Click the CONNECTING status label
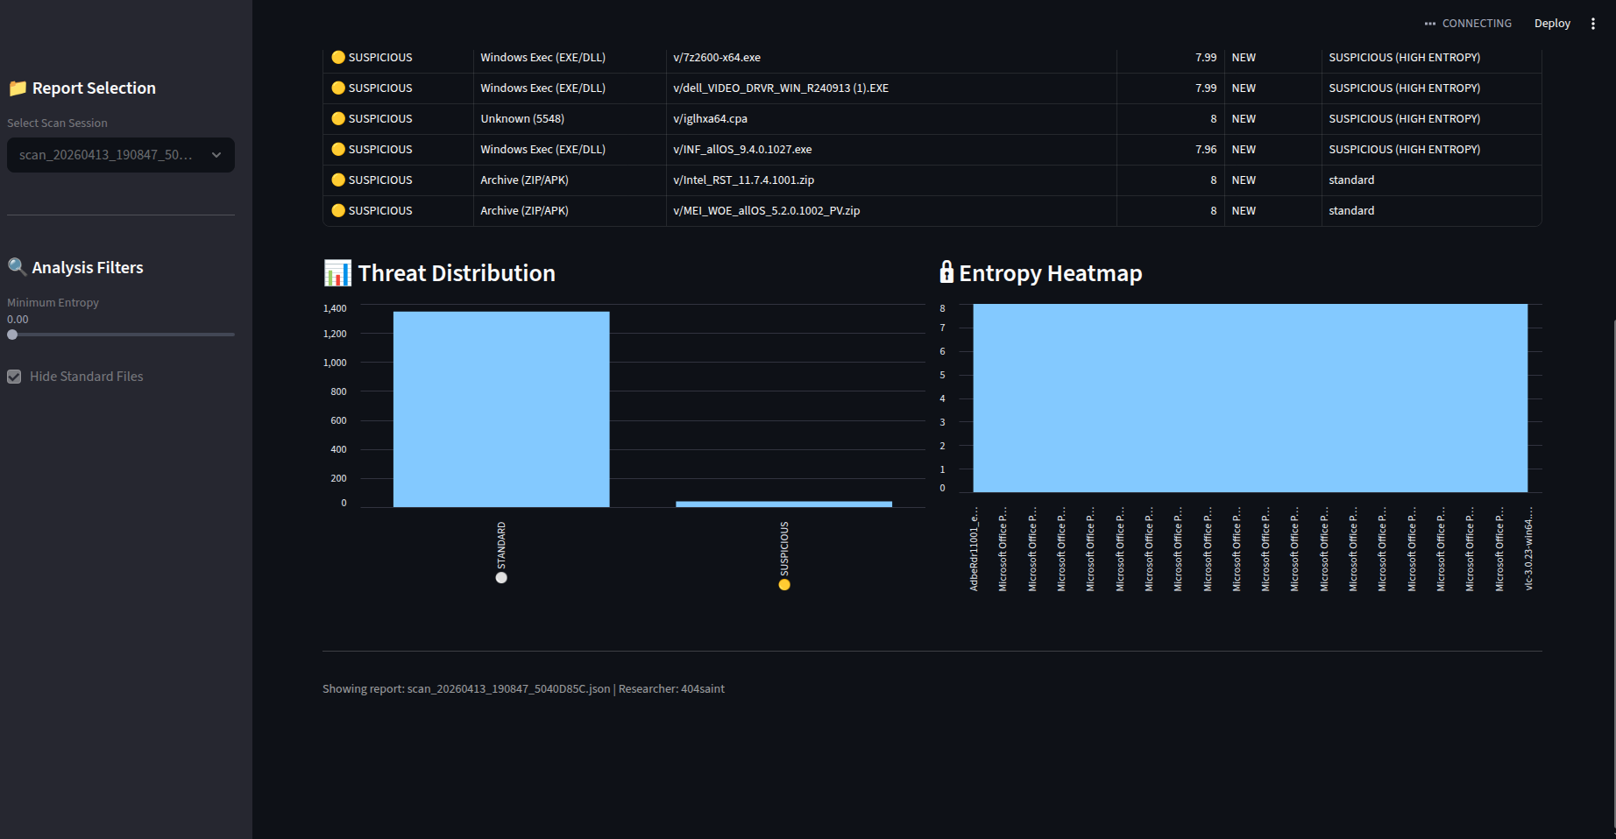Image resolution: width=1616 pixels, height=839 pixels. [x=1477, y=23]
